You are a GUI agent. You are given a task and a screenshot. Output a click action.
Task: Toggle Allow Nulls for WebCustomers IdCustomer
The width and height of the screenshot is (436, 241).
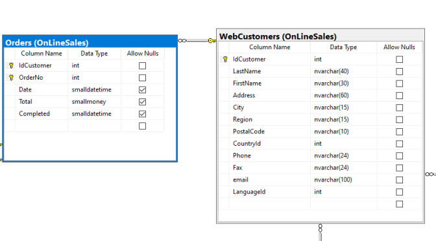coord(399,60)
